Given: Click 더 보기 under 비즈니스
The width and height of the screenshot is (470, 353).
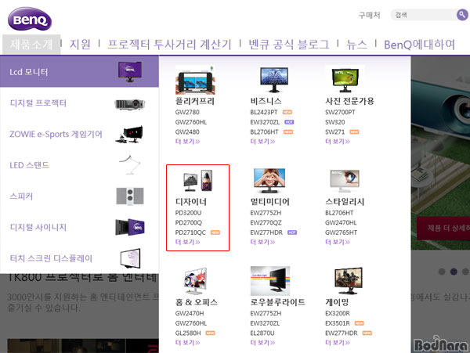Looking at the screenshot, I should 262,142.
